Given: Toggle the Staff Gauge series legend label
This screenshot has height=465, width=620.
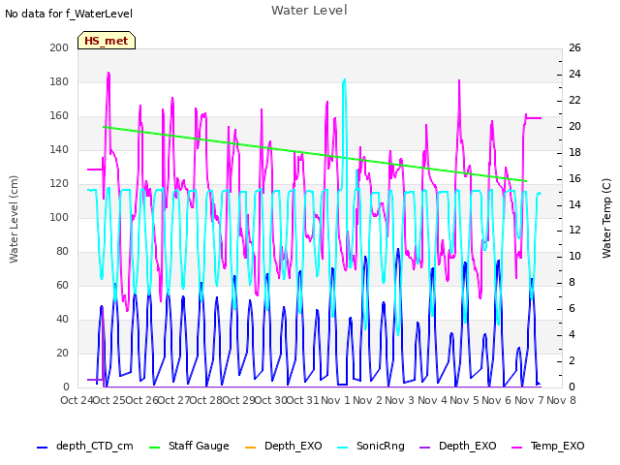Looking at the screenshot, I should tap(199, 446).
